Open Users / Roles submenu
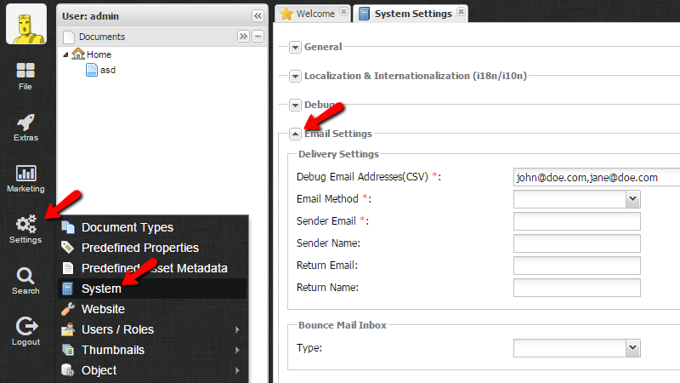Screen dimensions: 680x383 tap(152, 329)
